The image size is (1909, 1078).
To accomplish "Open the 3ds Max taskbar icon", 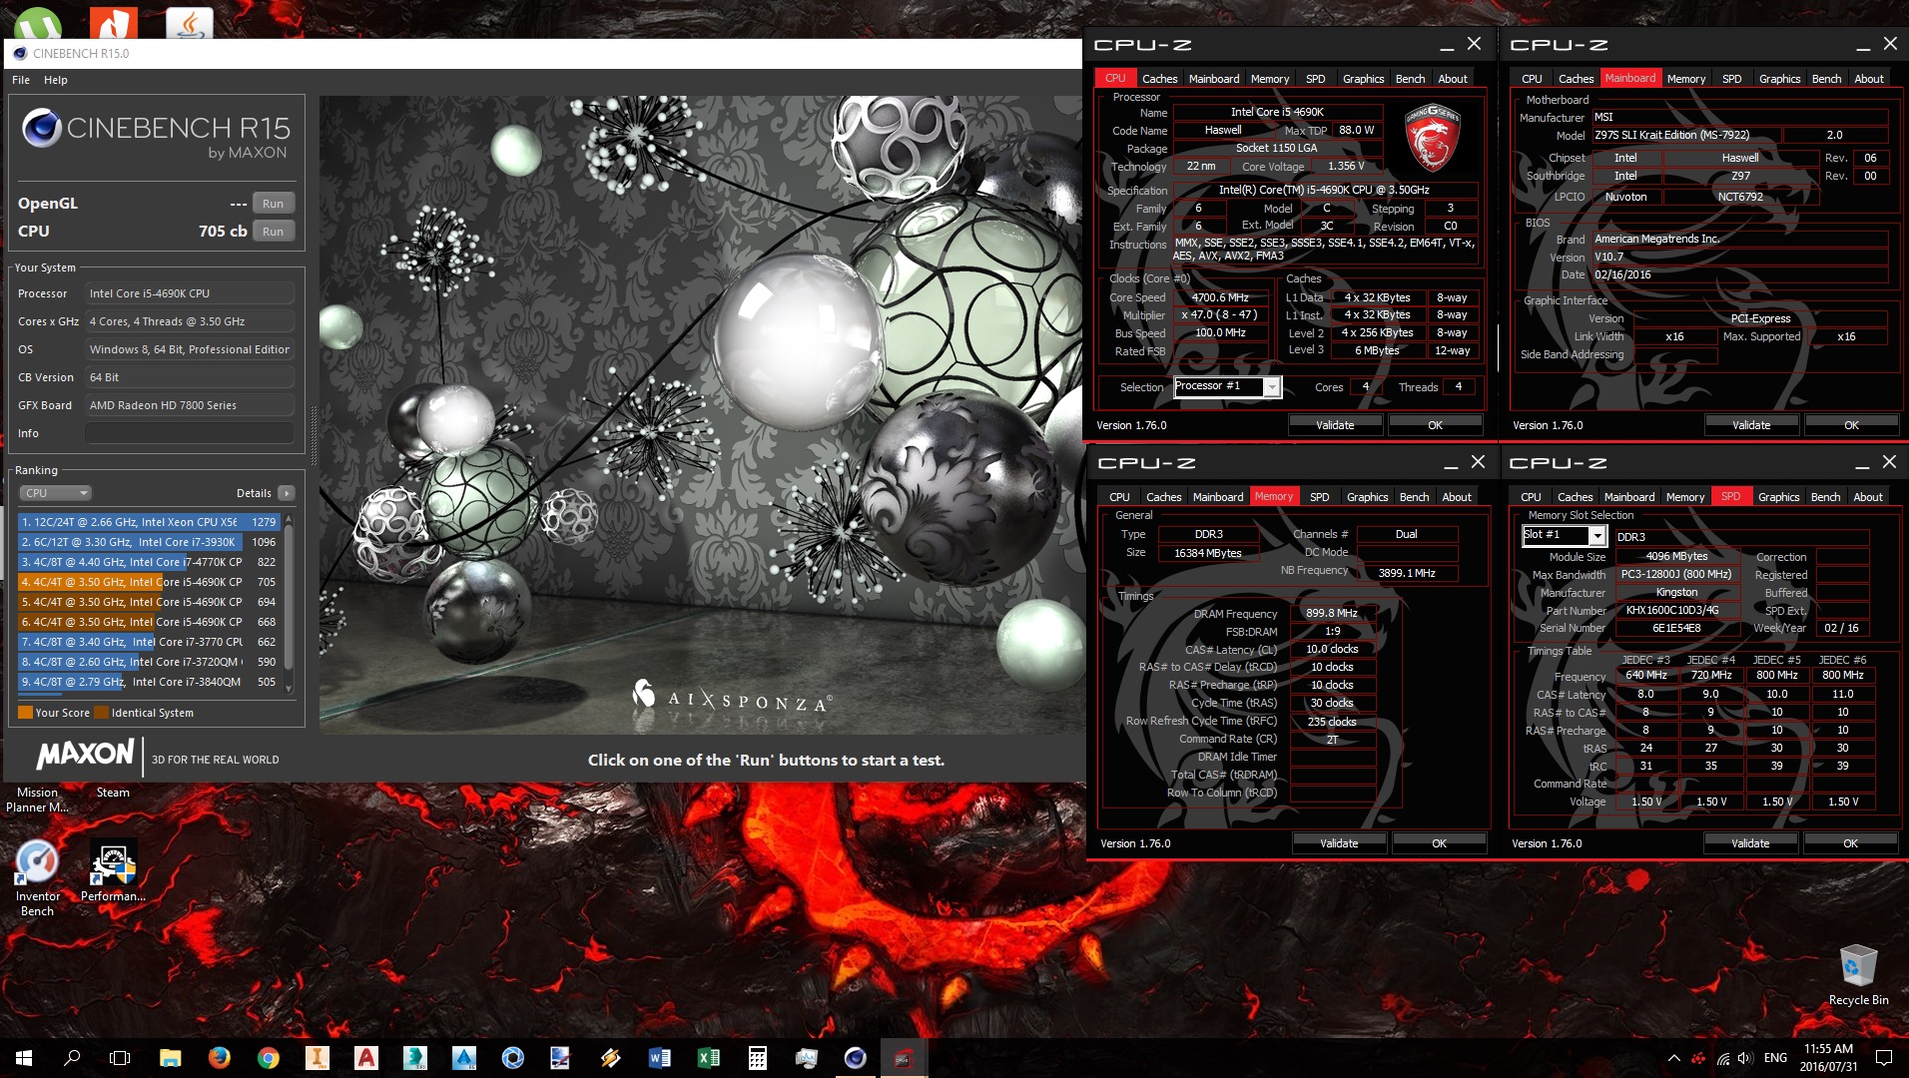I will [x=415, y=1058].
